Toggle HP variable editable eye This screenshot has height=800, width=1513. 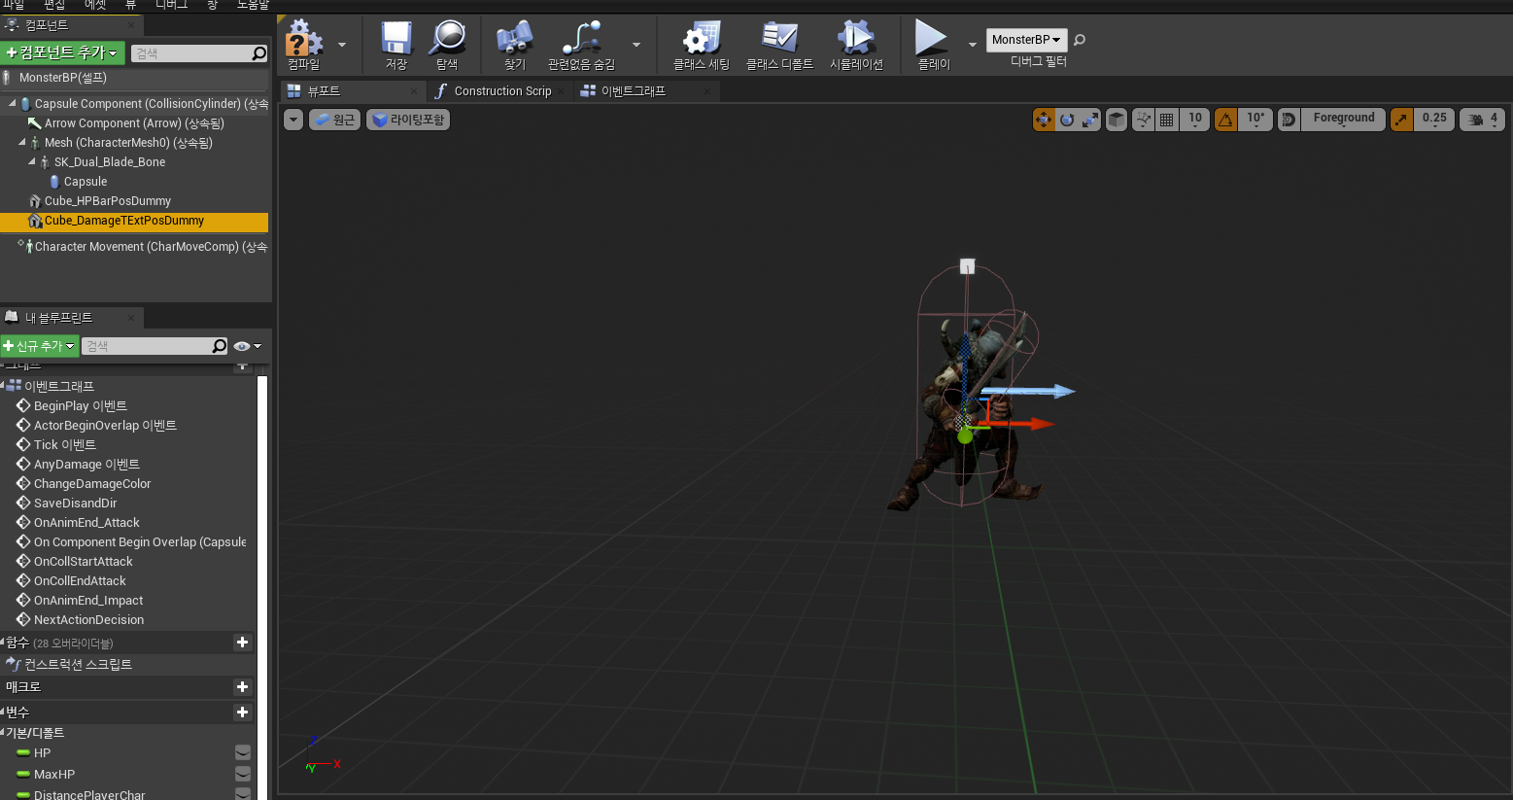[x=243, y=752]
